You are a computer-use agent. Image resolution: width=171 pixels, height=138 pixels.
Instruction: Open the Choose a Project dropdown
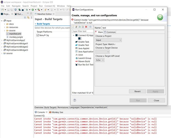109,40
